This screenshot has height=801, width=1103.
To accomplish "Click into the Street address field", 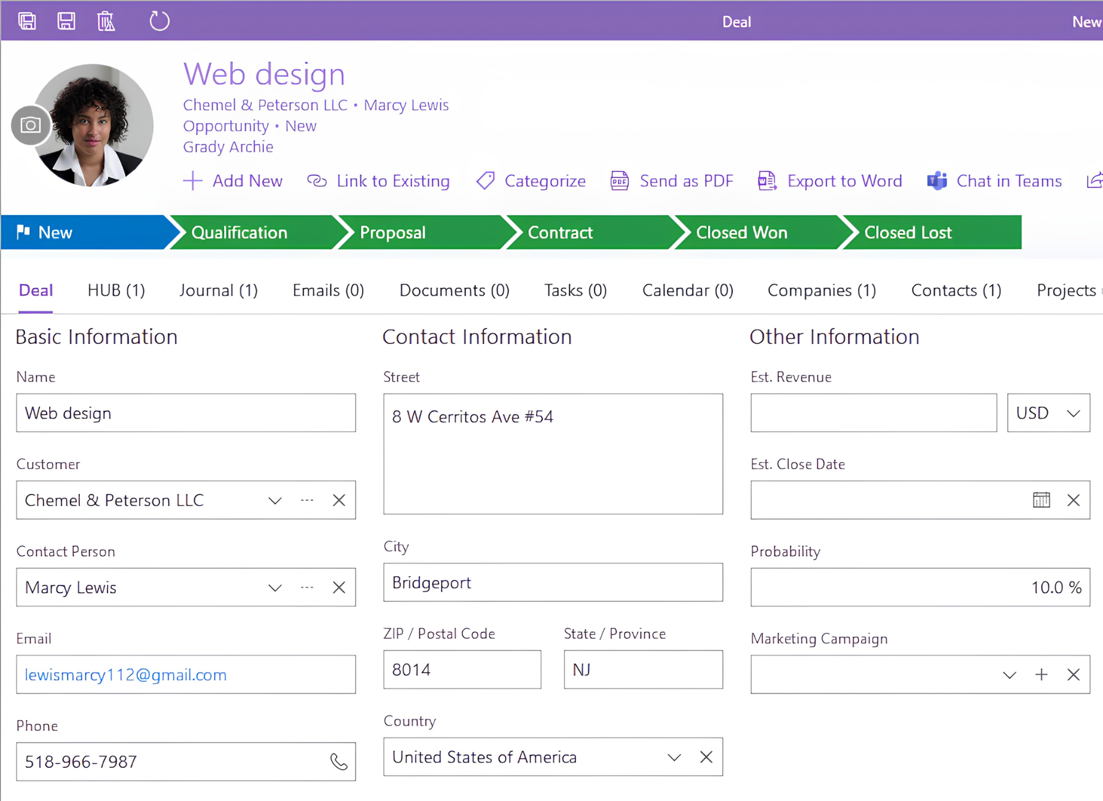I will click(x=553, y=454).
